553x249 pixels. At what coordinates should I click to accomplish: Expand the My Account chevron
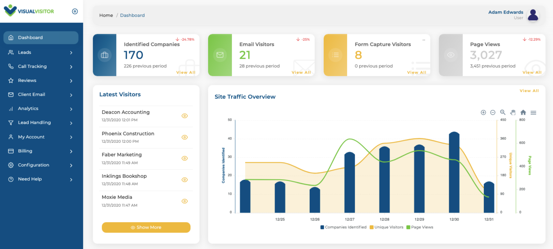(x=71, y=137)
